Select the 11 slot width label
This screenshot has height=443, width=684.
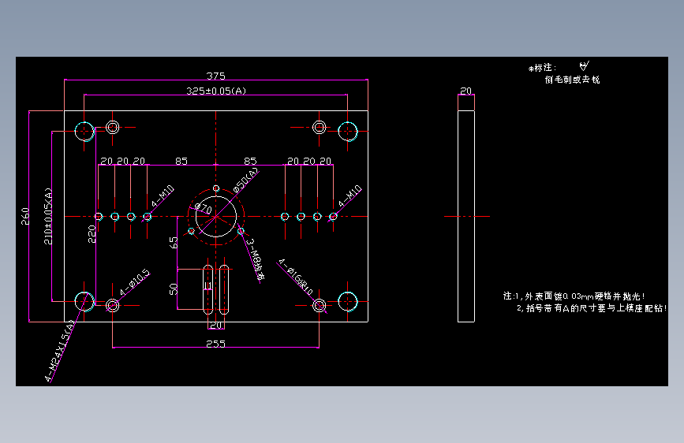tap(208, 286)
